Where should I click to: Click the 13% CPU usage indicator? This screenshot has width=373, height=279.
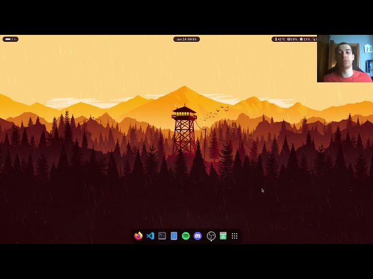(x=305, y=39)
